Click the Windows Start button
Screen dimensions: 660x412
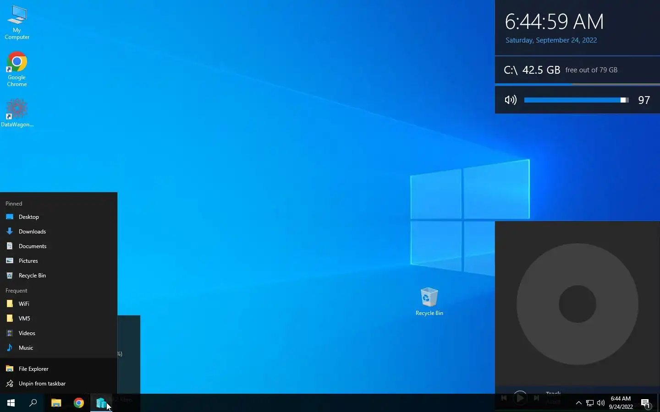[x=11, y=403]
